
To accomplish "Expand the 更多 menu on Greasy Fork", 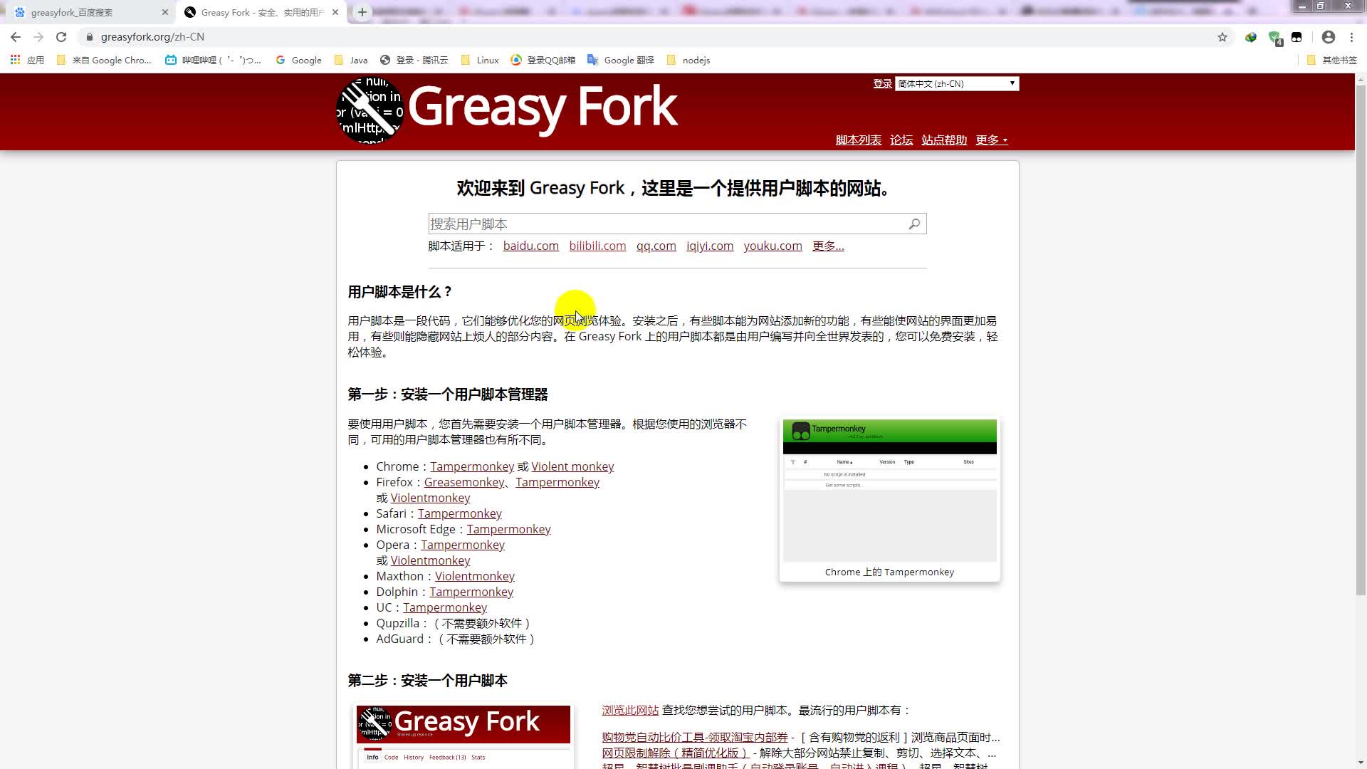I will click(x=992, y=139).
